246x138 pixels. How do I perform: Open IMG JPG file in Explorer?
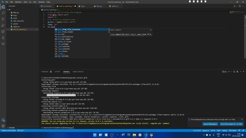click(x=23, y=21)
